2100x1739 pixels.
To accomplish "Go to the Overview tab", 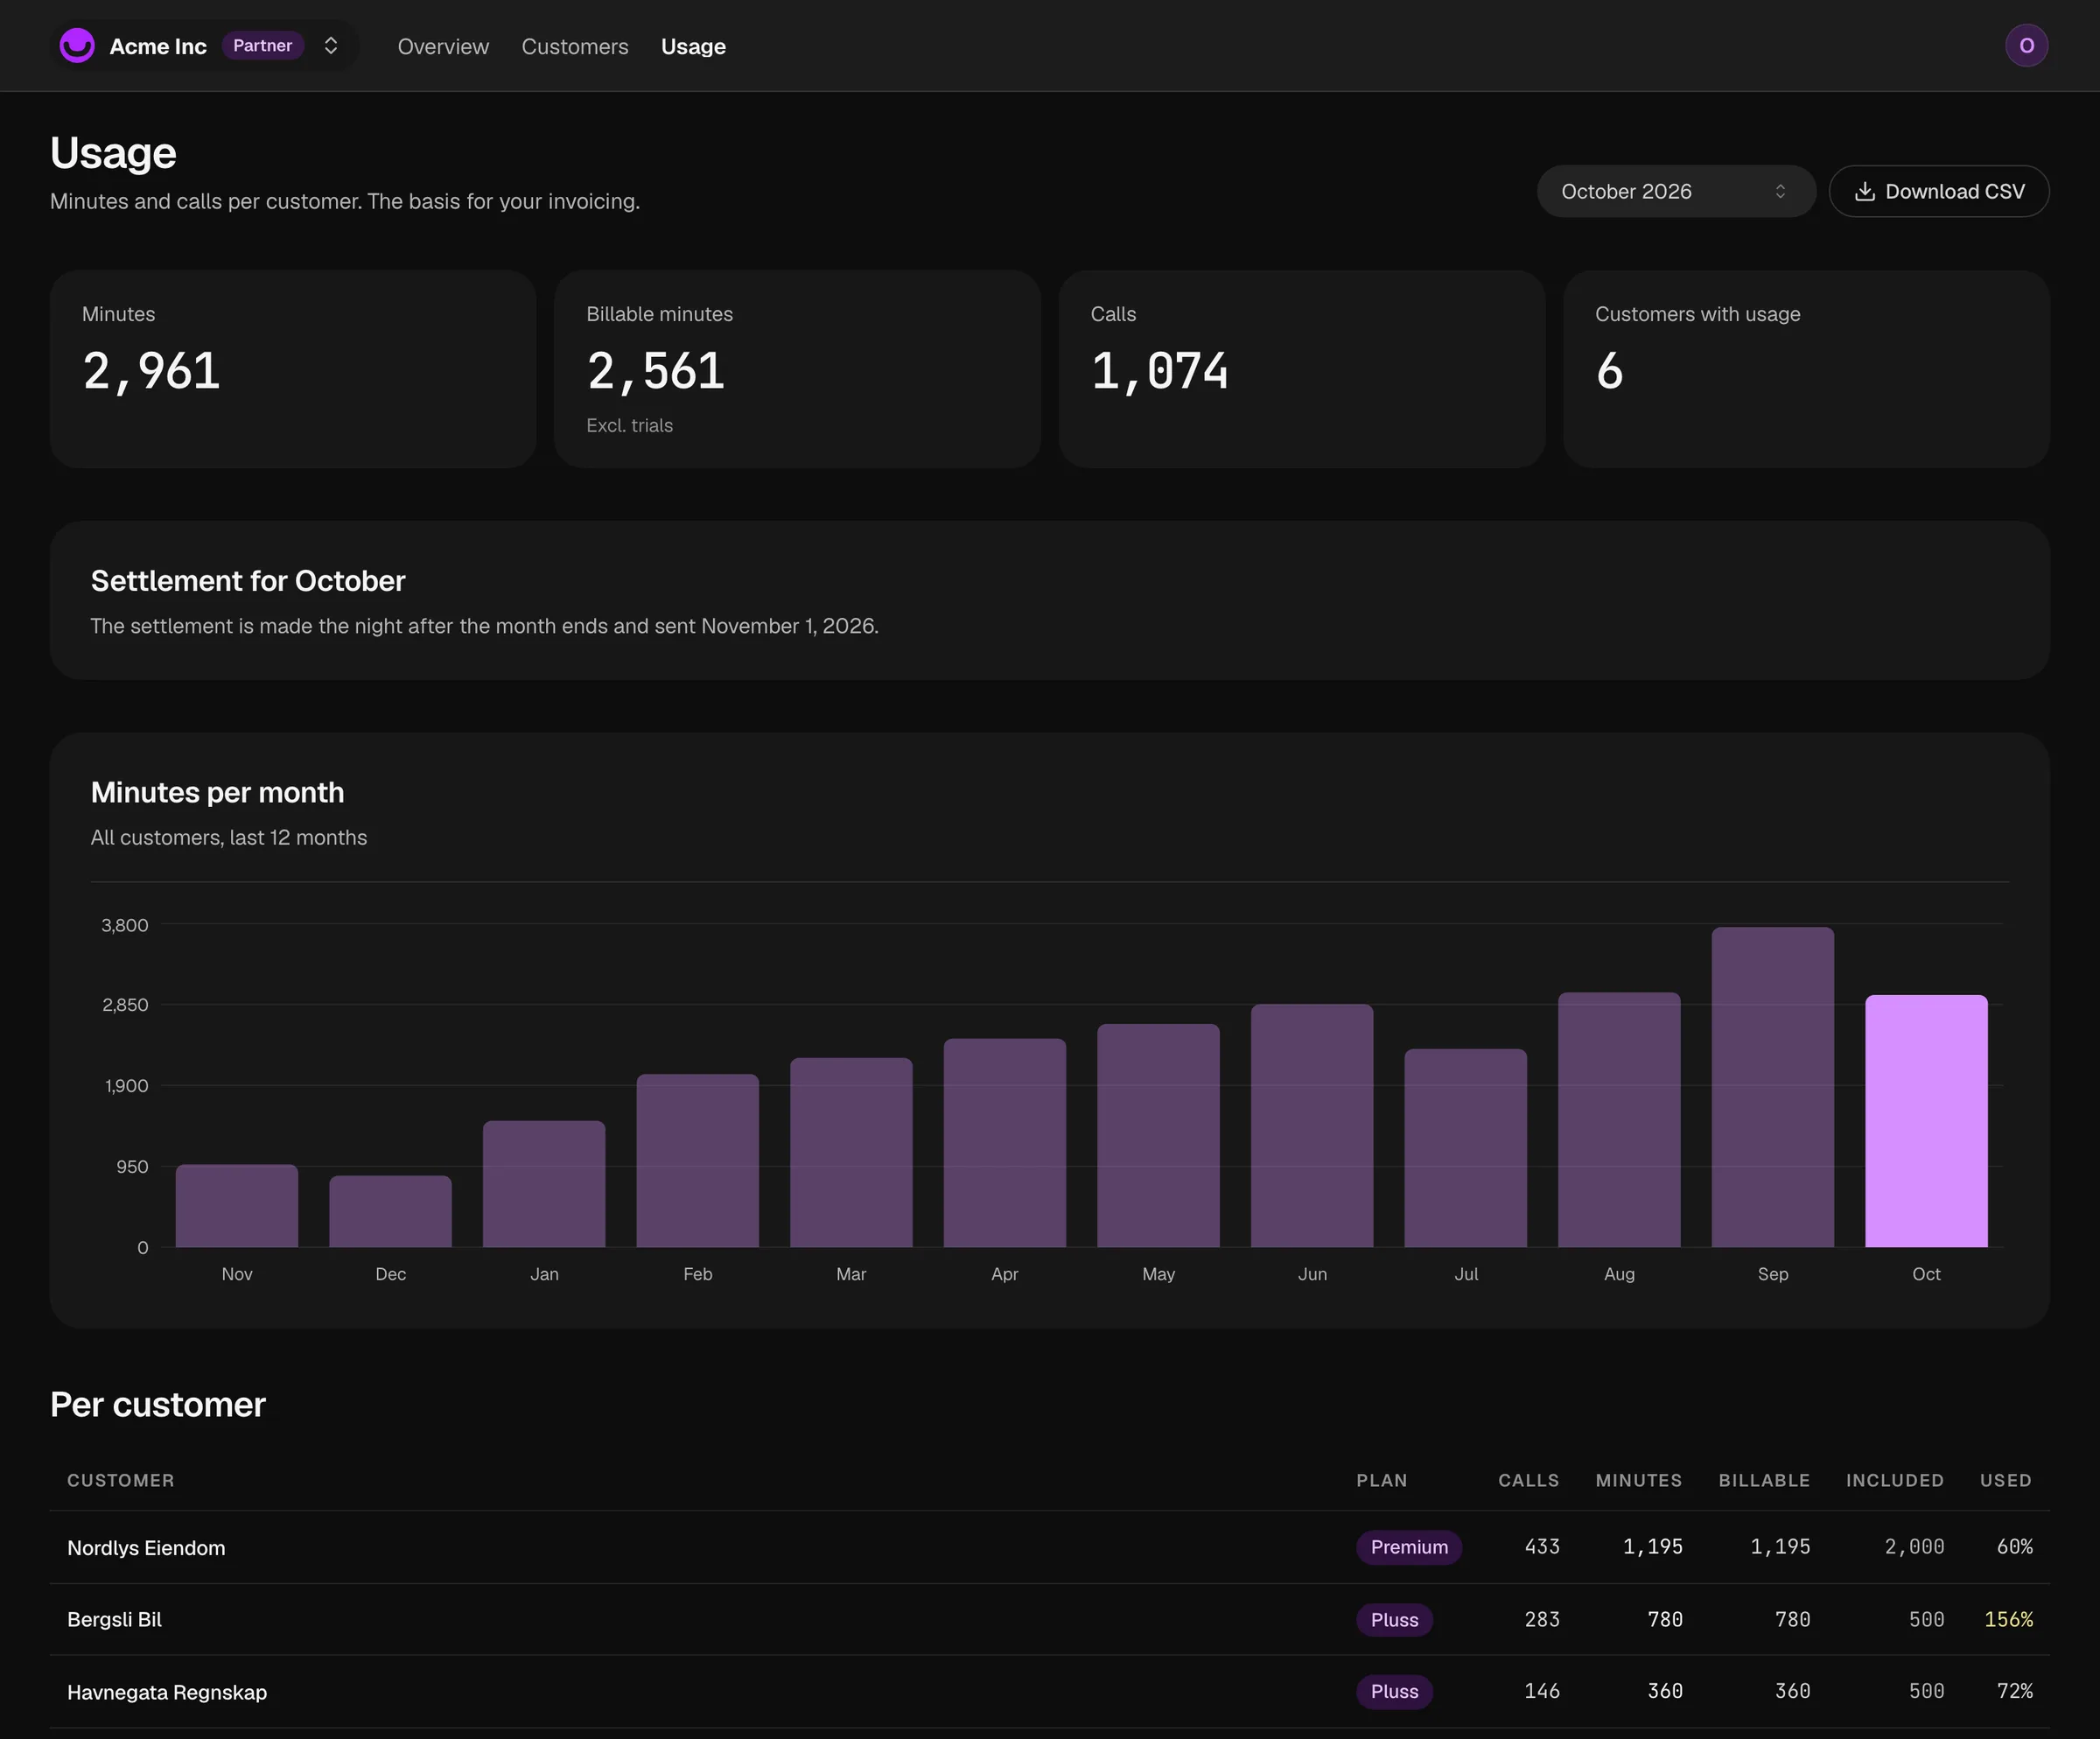I will pyautogui.click(x=443, y=46).
